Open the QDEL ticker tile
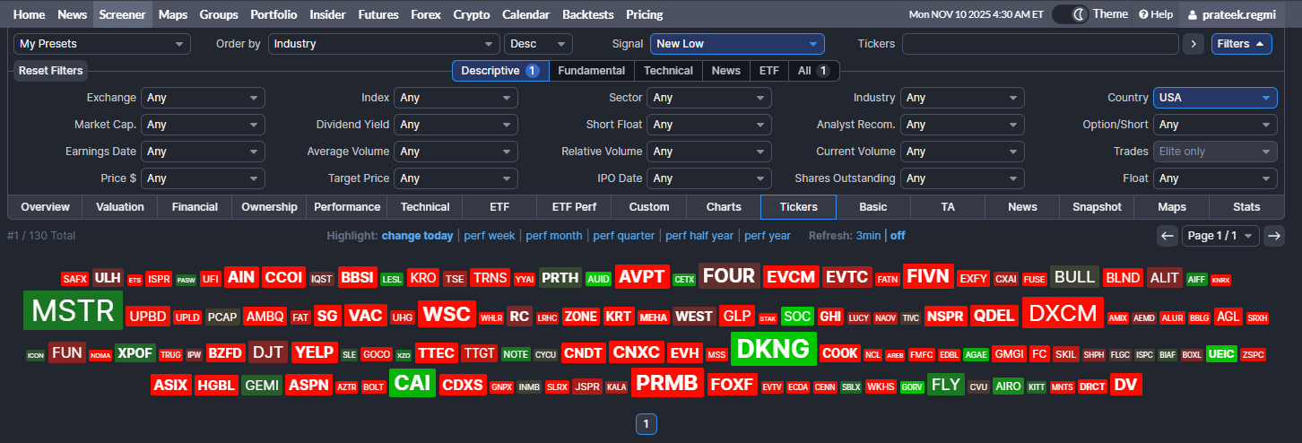The width and height of the screenshot is (1302, 443). click(994, 316)
